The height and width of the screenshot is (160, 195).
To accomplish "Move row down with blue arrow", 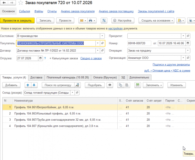I will click(x=34, y=85).
